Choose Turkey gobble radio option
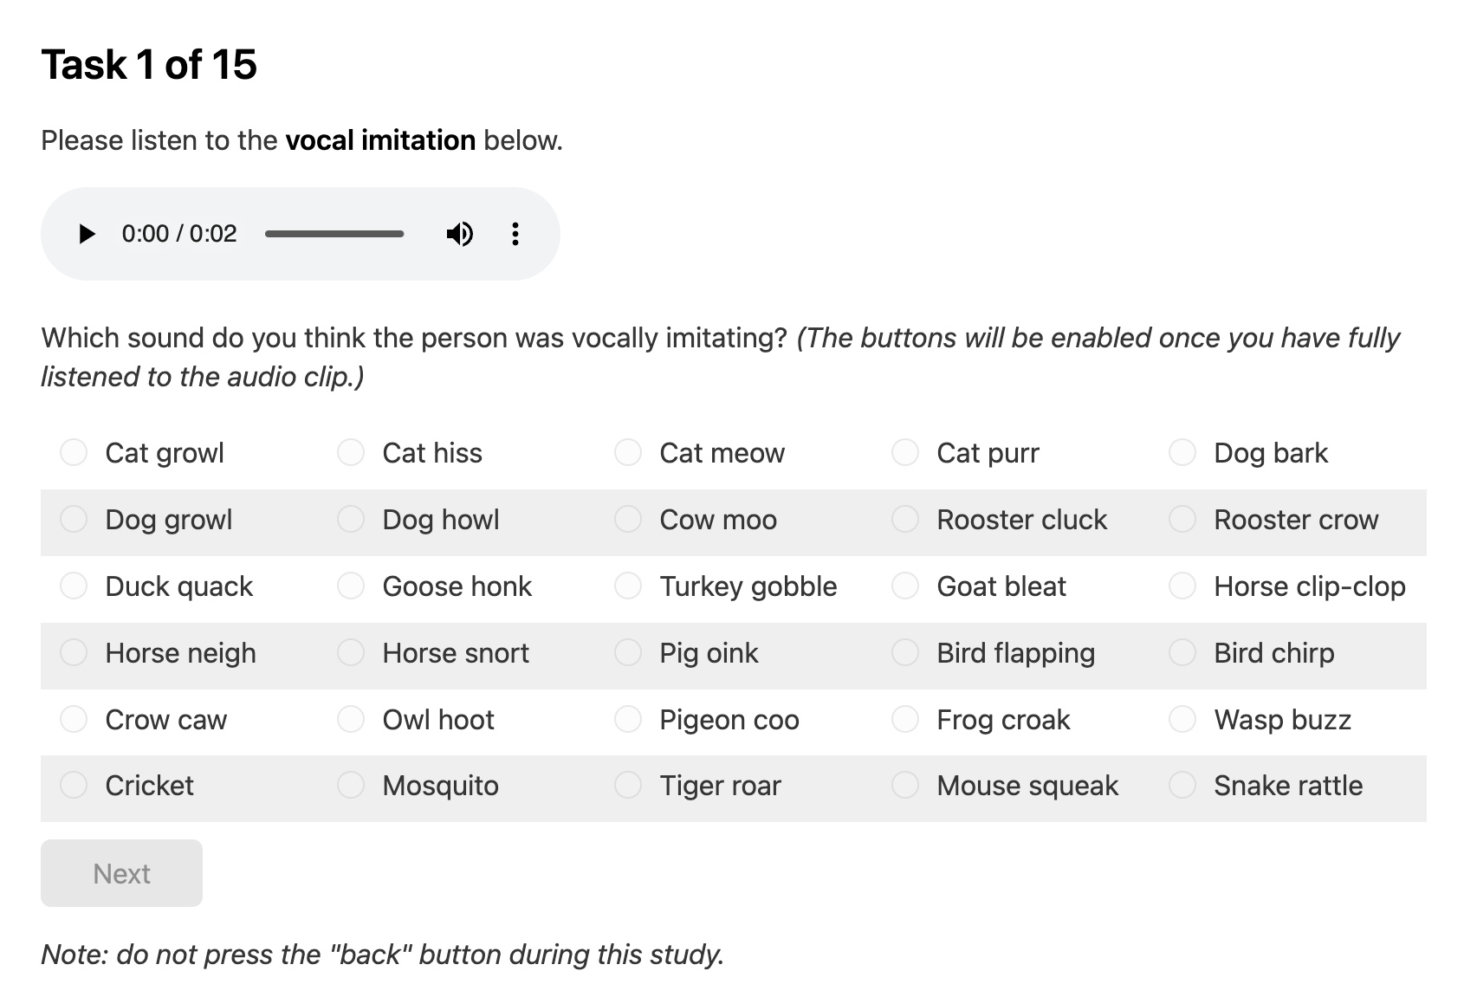 (628, 586)
